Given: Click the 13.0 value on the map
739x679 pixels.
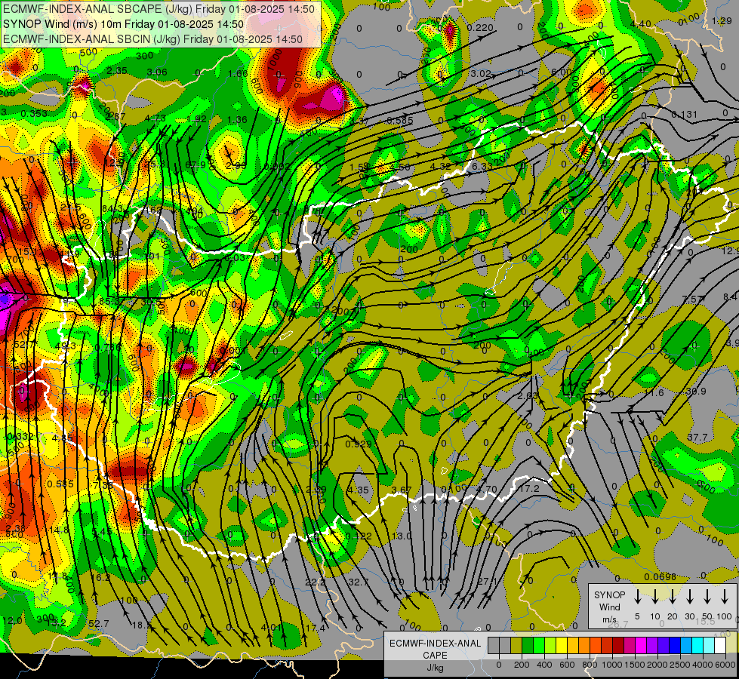Looking at the screenshot, I should pyautogui.click(x=402, y=536).
